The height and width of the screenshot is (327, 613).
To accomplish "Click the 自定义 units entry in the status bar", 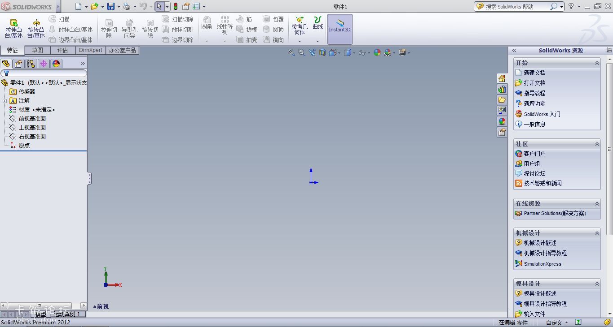I will pyautogui.click(x=554, y=323).
